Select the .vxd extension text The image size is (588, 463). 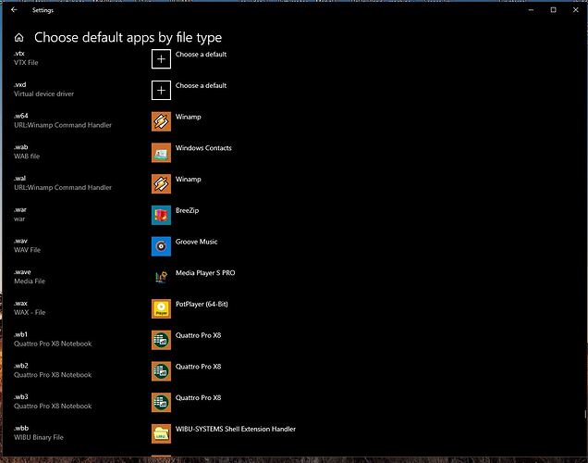[x=19, y=84]
